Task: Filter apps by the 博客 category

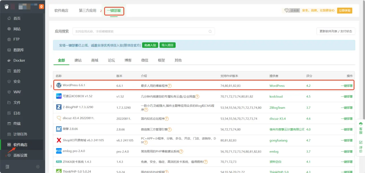Action: [128, 60]
